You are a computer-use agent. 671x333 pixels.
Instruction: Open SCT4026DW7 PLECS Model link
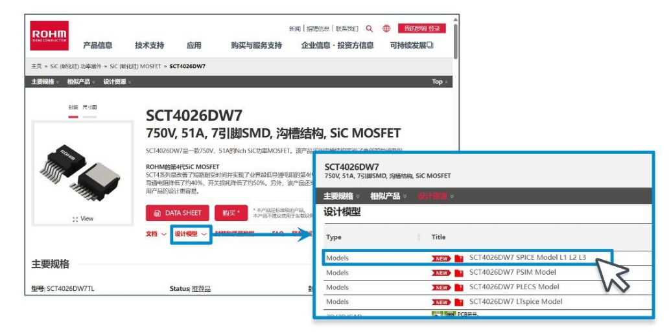click(x=514, y=287)
